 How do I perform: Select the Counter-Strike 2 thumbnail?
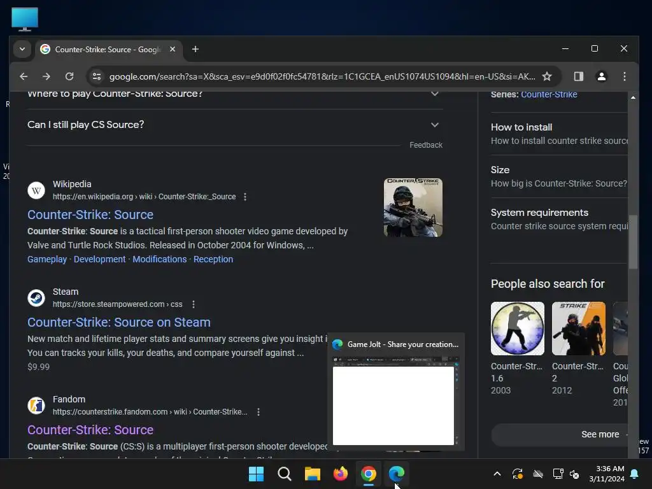[578, 329]
